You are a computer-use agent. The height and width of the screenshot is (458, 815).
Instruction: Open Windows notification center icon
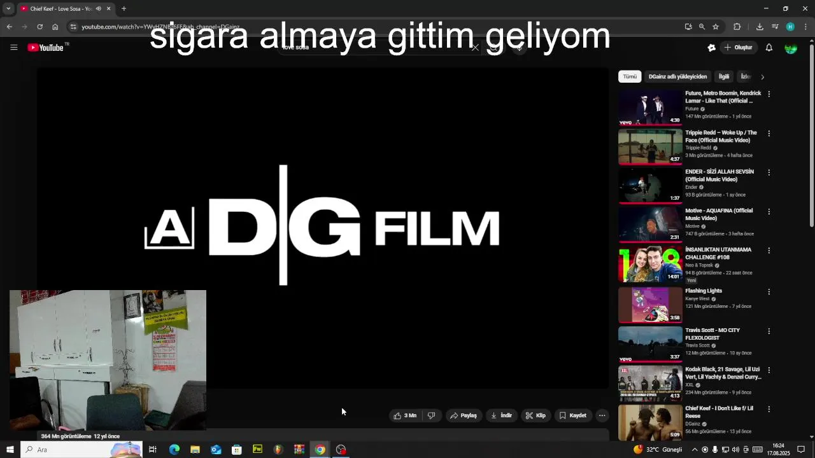[801, 450]
